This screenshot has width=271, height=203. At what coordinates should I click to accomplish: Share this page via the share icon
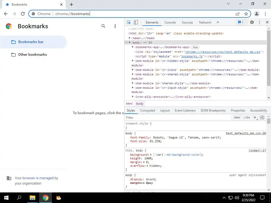point(238,14)
